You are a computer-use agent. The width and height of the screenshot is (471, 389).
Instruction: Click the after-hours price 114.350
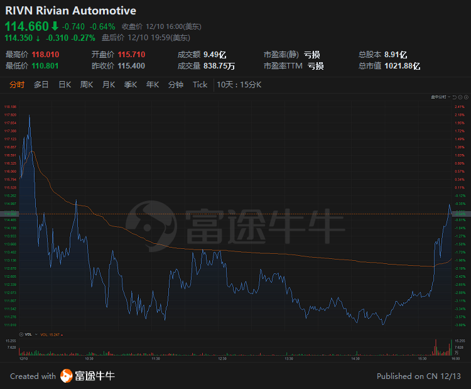tap(19, 38)
